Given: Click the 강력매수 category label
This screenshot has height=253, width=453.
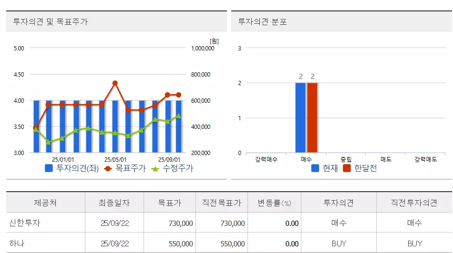Looking at the screenshot, I should [x=266, y=159].
